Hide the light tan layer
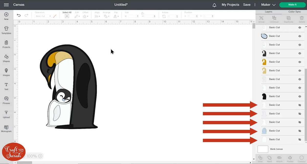 pyautogui.click(x=300, y=71)
